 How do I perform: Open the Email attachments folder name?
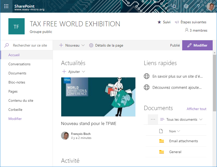pos(183,141)
